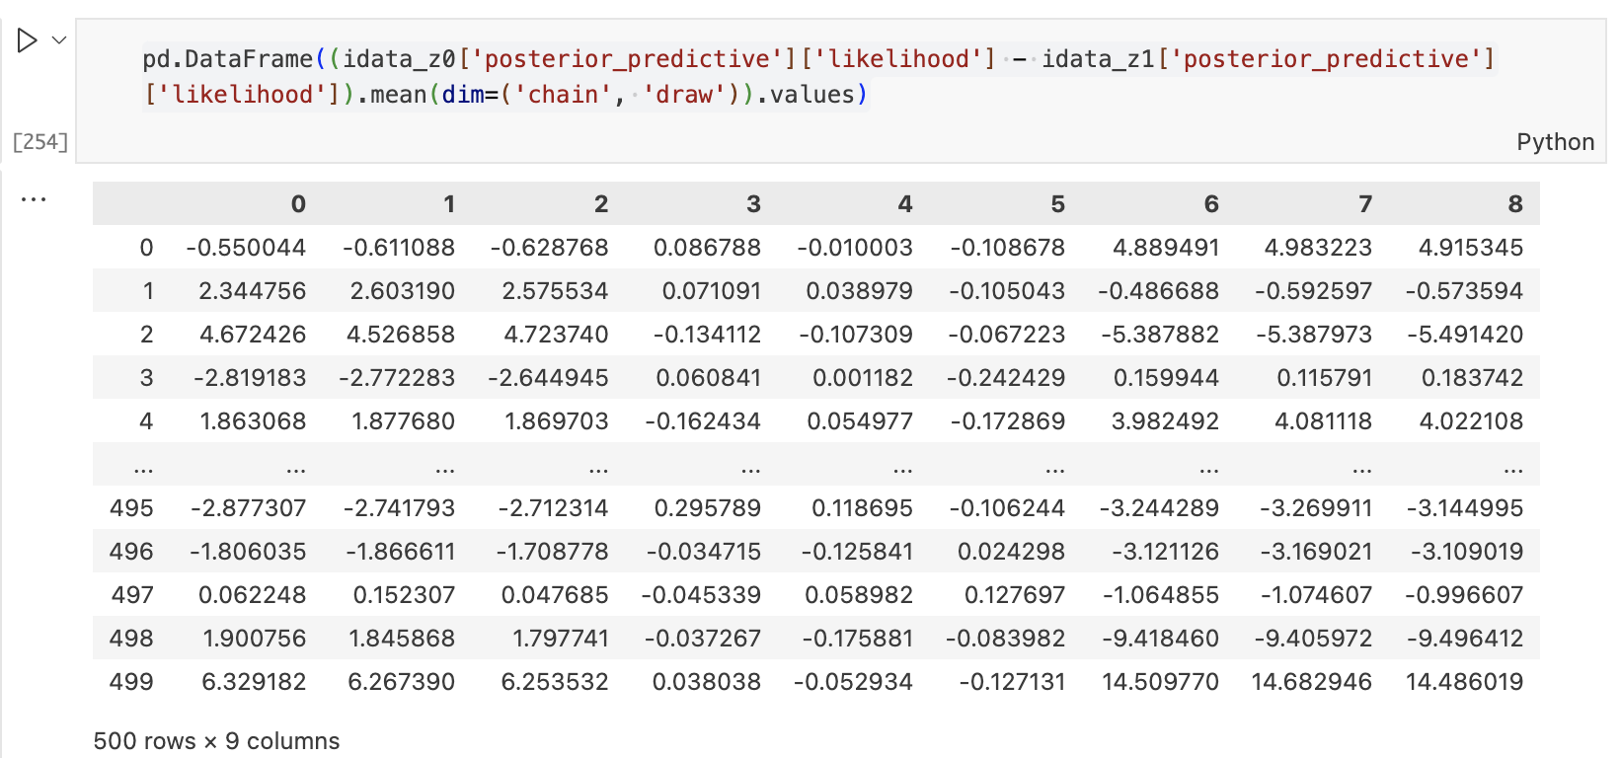Run the cell with the play button
Image resolution: width=1621 pixels, height=758 pixels.
click(27, 40)
